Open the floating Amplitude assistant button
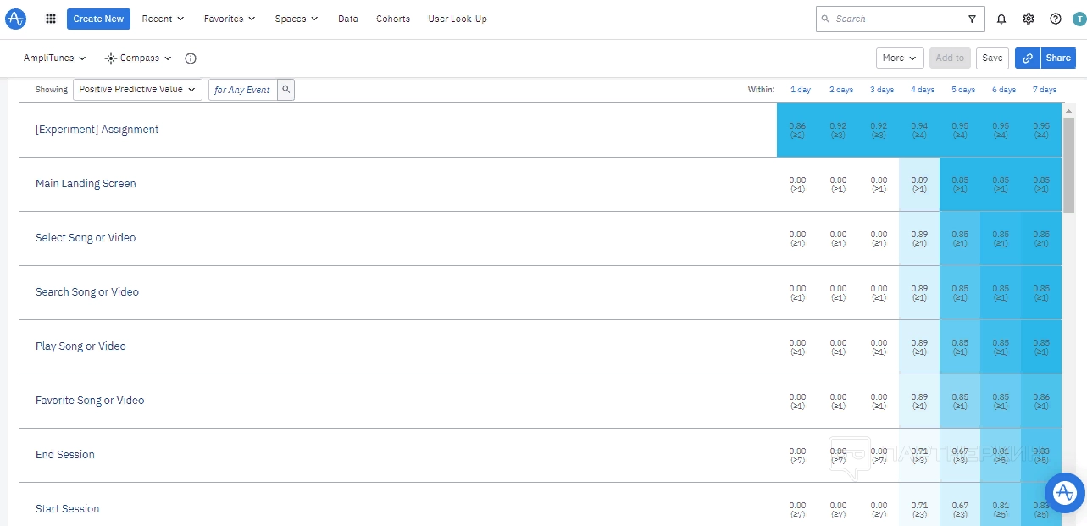This screenshot has height=526, width=1087. 1065,493
